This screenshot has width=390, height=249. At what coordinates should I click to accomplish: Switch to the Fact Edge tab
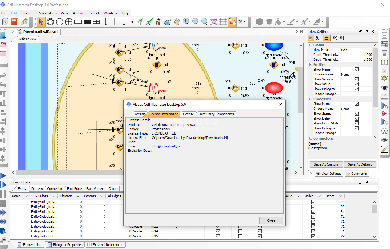pos(74,189)
